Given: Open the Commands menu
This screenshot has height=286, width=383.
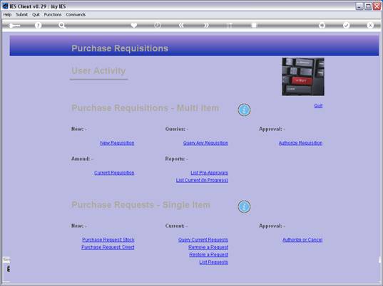Looking at the screenshot, I should [76, 15].
